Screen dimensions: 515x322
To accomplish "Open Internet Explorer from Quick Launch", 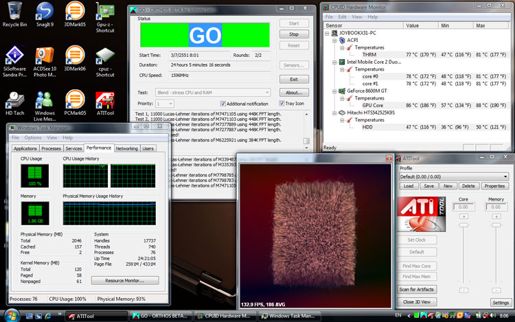I will 48,316.
